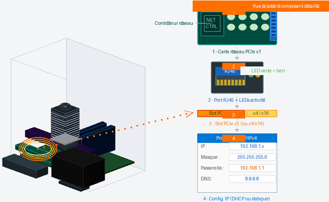
Task: Click the NET CTRL chip on the card
Action: (212, 24)
